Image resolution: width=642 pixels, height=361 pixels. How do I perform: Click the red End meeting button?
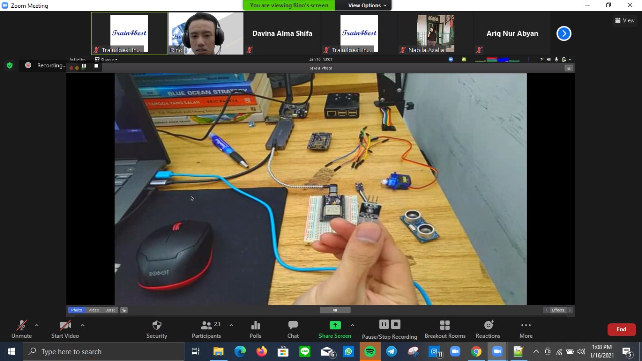[621, 329]
